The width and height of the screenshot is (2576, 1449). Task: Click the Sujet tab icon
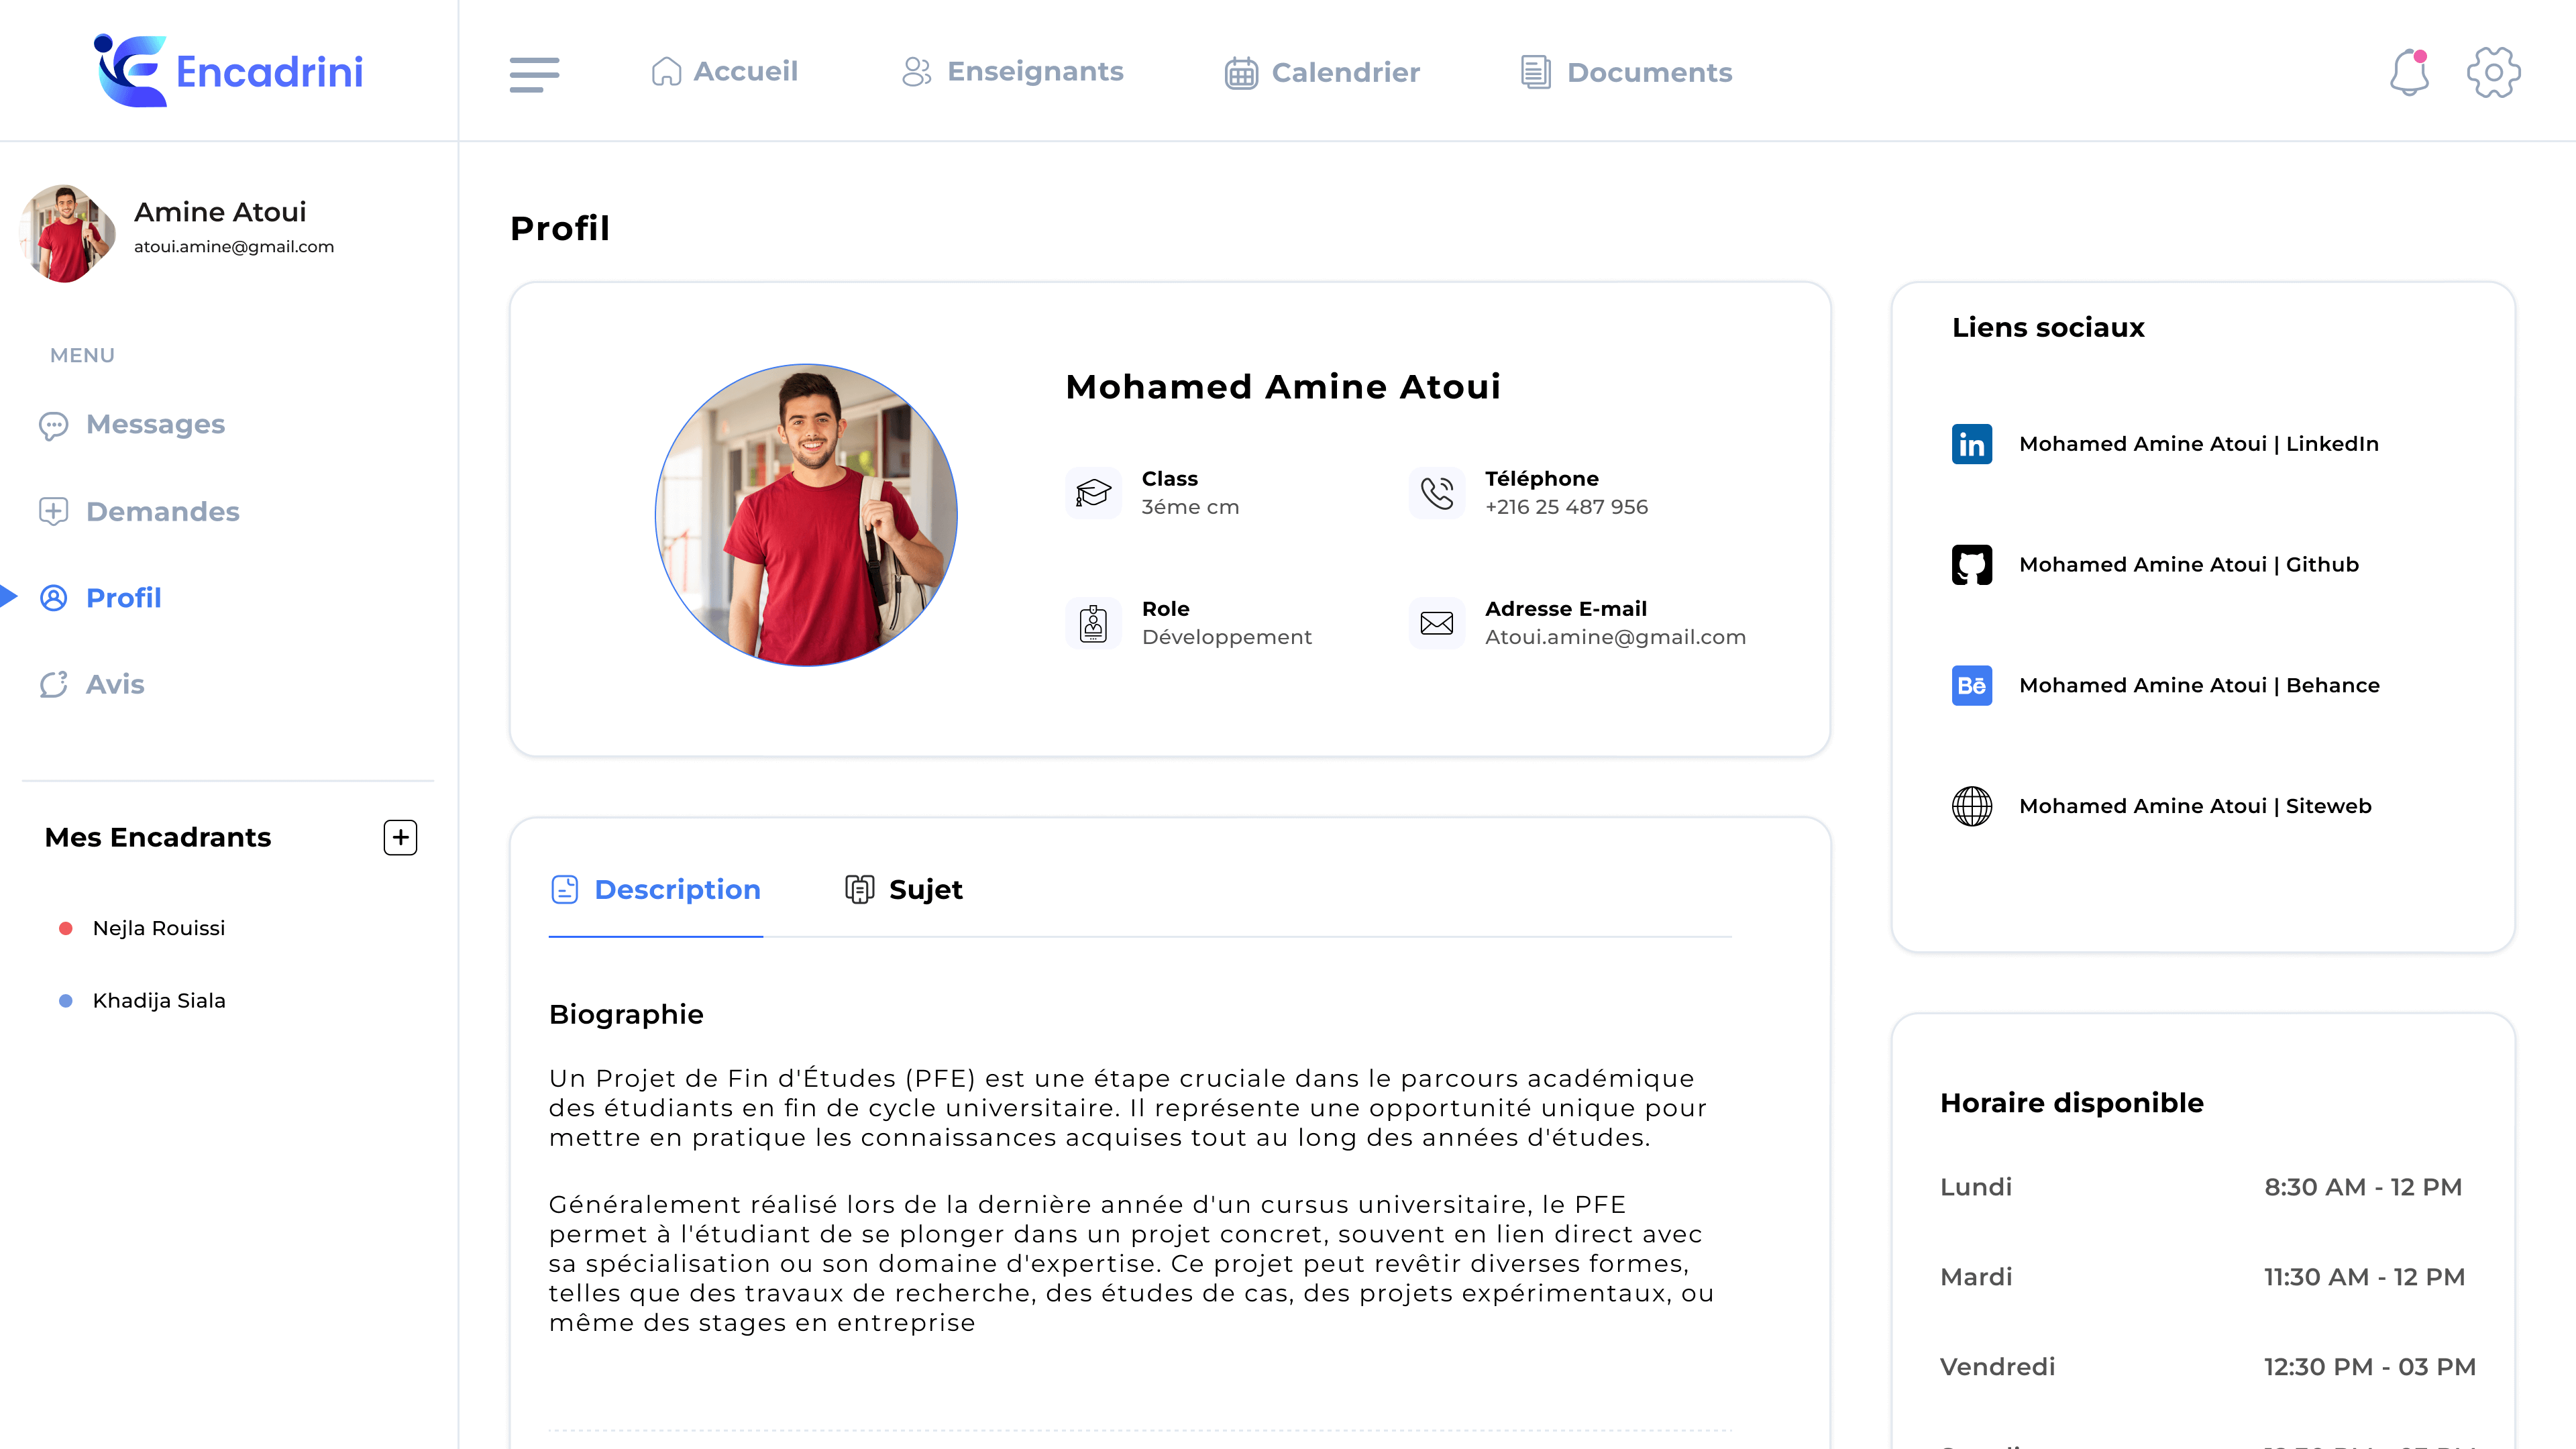click(x=860, y=889)
